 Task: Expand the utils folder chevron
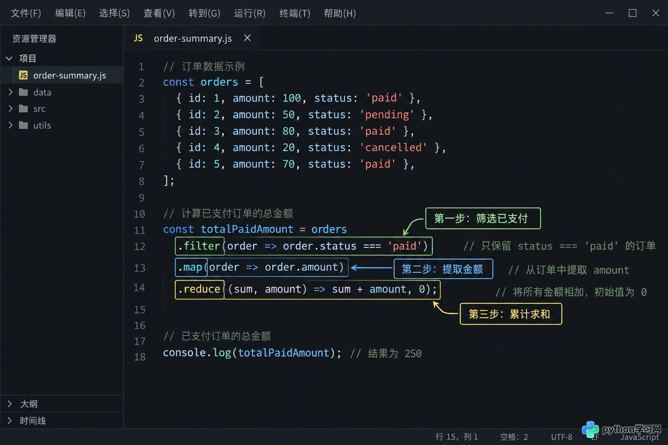coord(10,125)
